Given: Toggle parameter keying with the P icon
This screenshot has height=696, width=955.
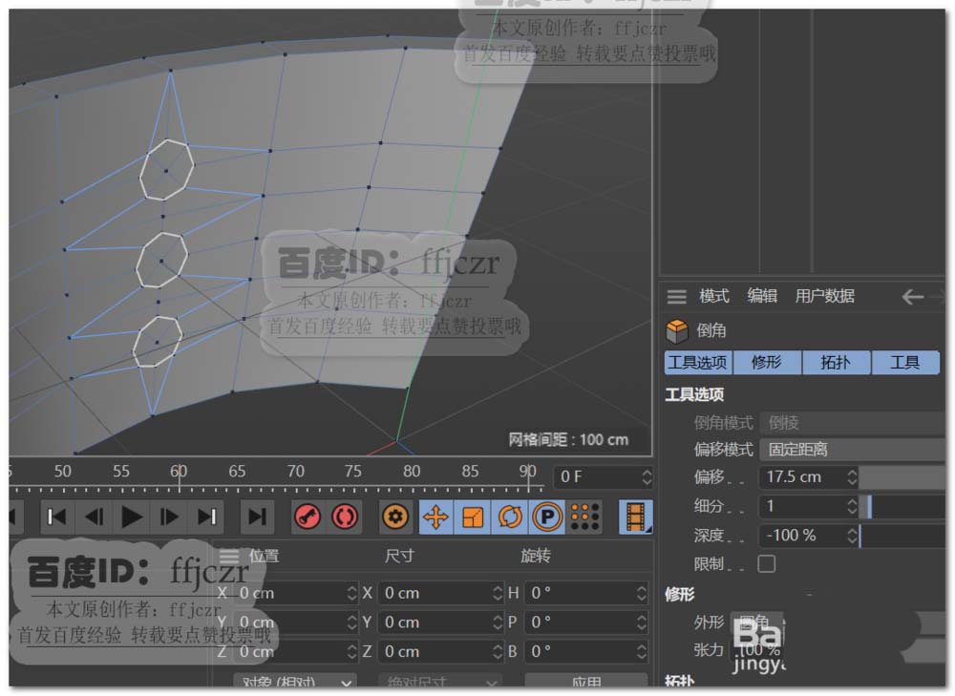Looking at the screenshot, I should coord(547,517).
